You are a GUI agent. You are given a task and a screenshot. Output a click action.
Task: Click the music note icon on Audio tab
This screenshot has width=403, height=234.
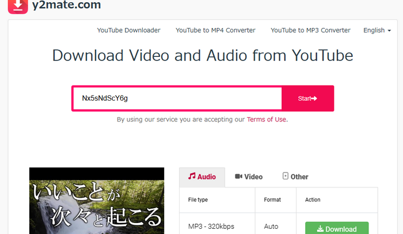click(x=192, y=177)
